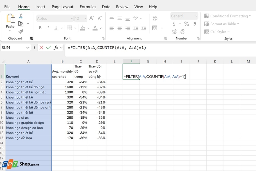Open Insert Function fx dialog

pyautogui.click(x=56, y=48)
